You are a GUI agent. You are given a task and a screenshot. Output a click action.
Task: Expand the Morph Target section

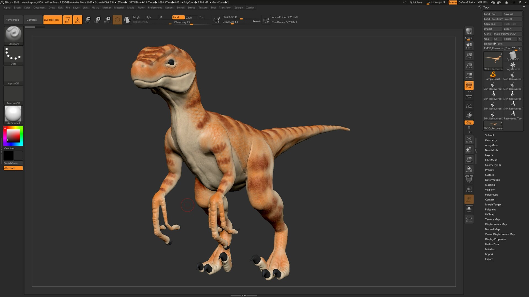coord(493,204)
